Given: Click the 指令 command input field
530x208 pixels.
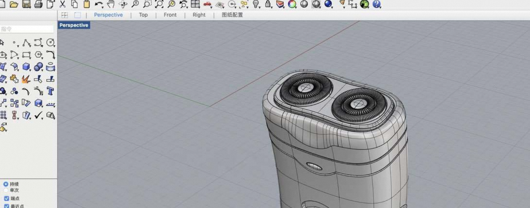Looking at the screenshot, I should click(x=27, y=29).
